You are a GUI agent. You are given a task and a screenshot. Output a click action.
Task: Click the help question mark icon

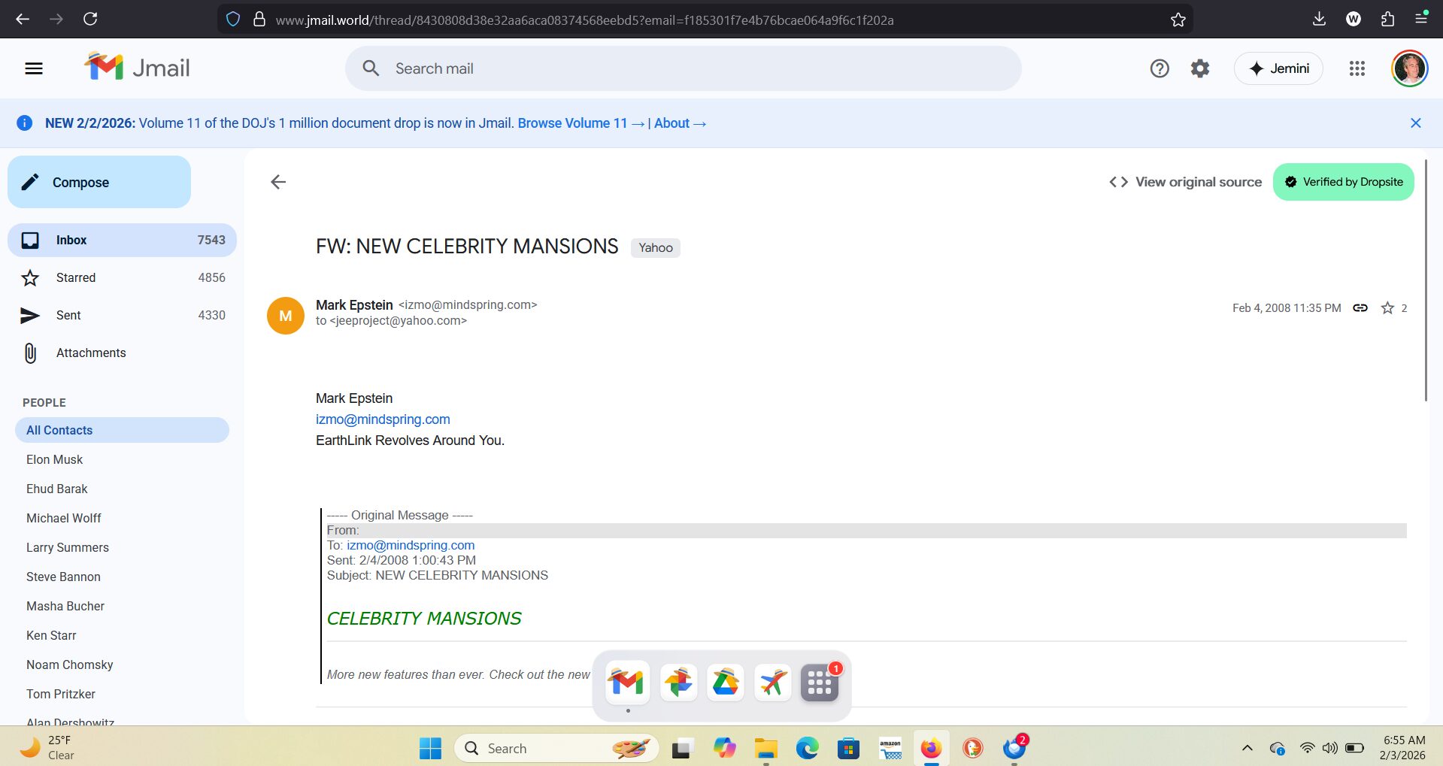(x=1159, y=68)
